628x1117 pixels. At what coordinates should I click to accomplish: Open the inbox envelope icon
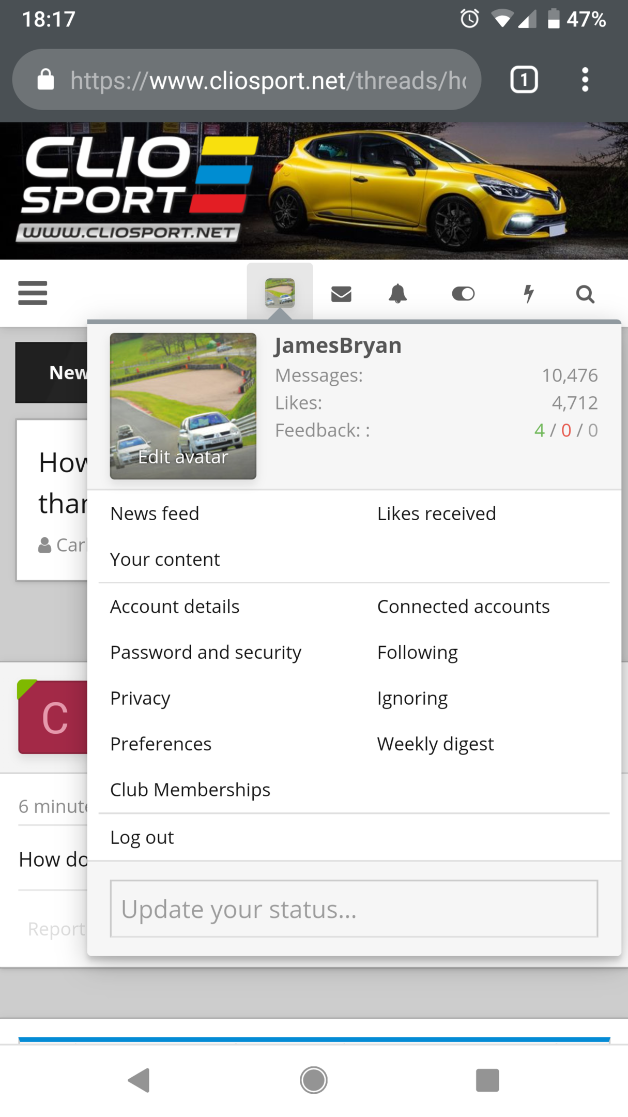(341, 294)
